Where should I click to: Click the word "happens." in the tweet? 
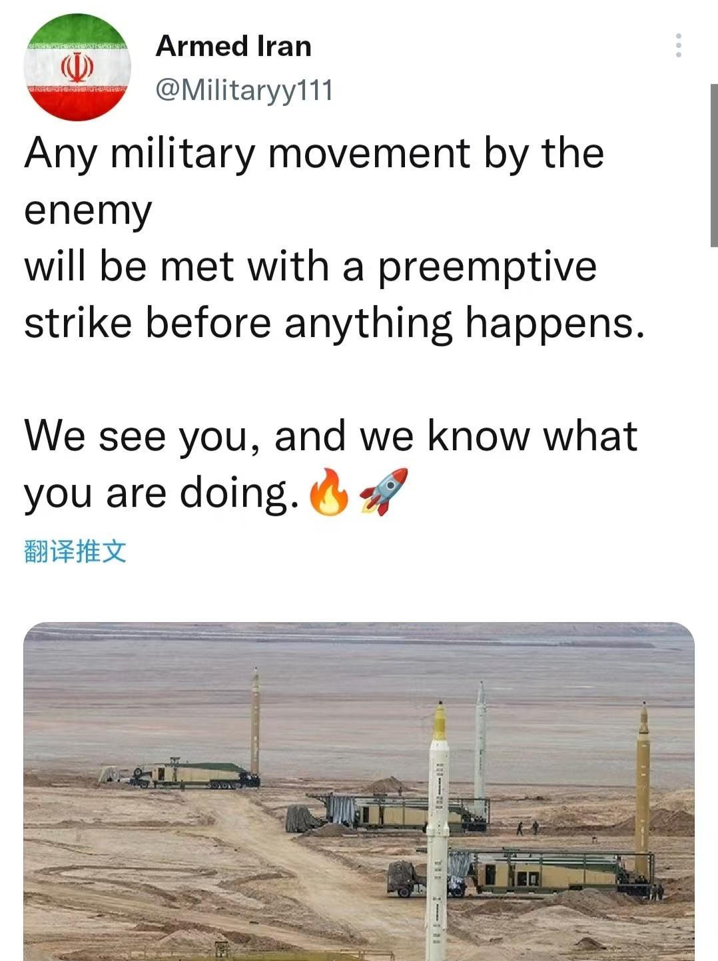click(555, 323)
